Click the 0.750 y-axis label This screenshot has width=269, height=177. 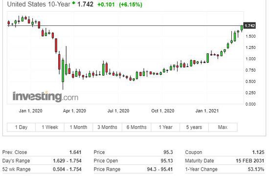(250, 70)
